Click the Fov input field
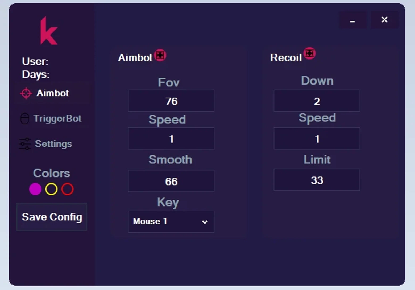The height and width of the screenshot is (290, 415). click(171, 101)
